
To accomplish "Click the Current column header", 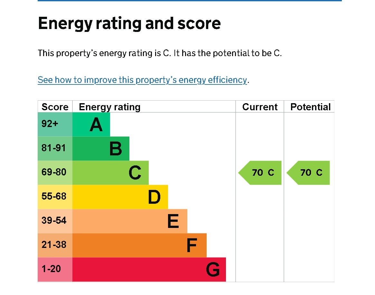I will tap(260, 107).
